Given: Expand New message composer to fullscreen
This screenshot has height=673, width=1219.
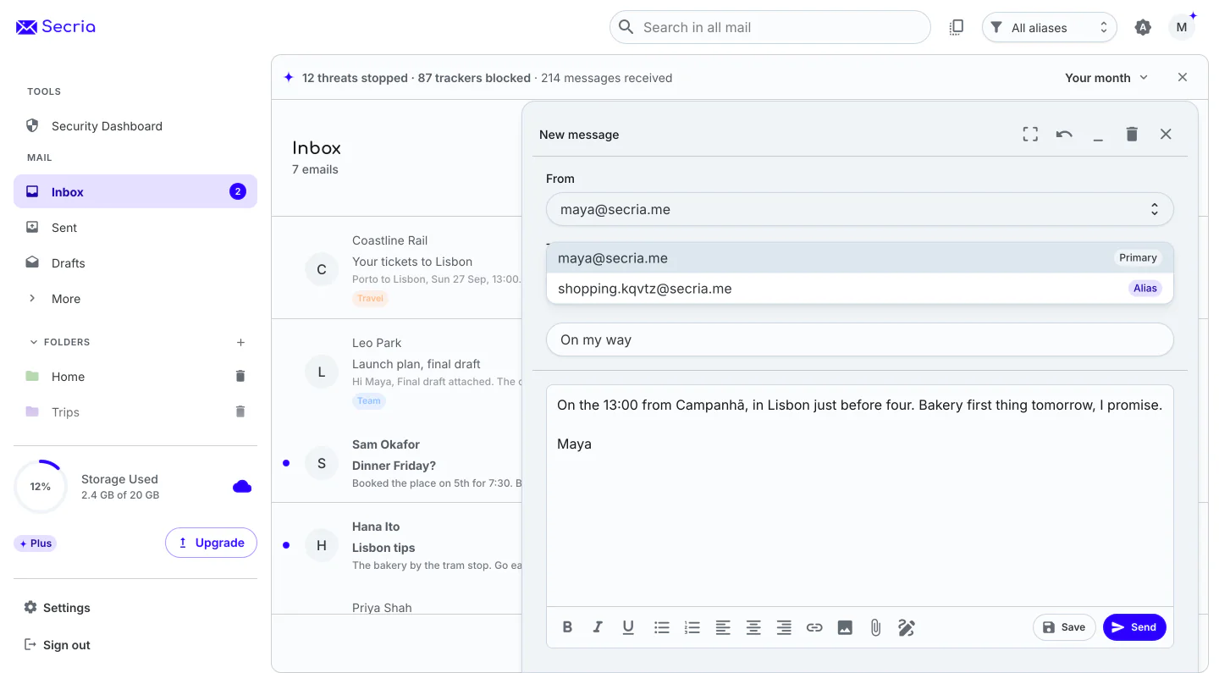Looking at the screenshot, I should [x=1030, y=134].
